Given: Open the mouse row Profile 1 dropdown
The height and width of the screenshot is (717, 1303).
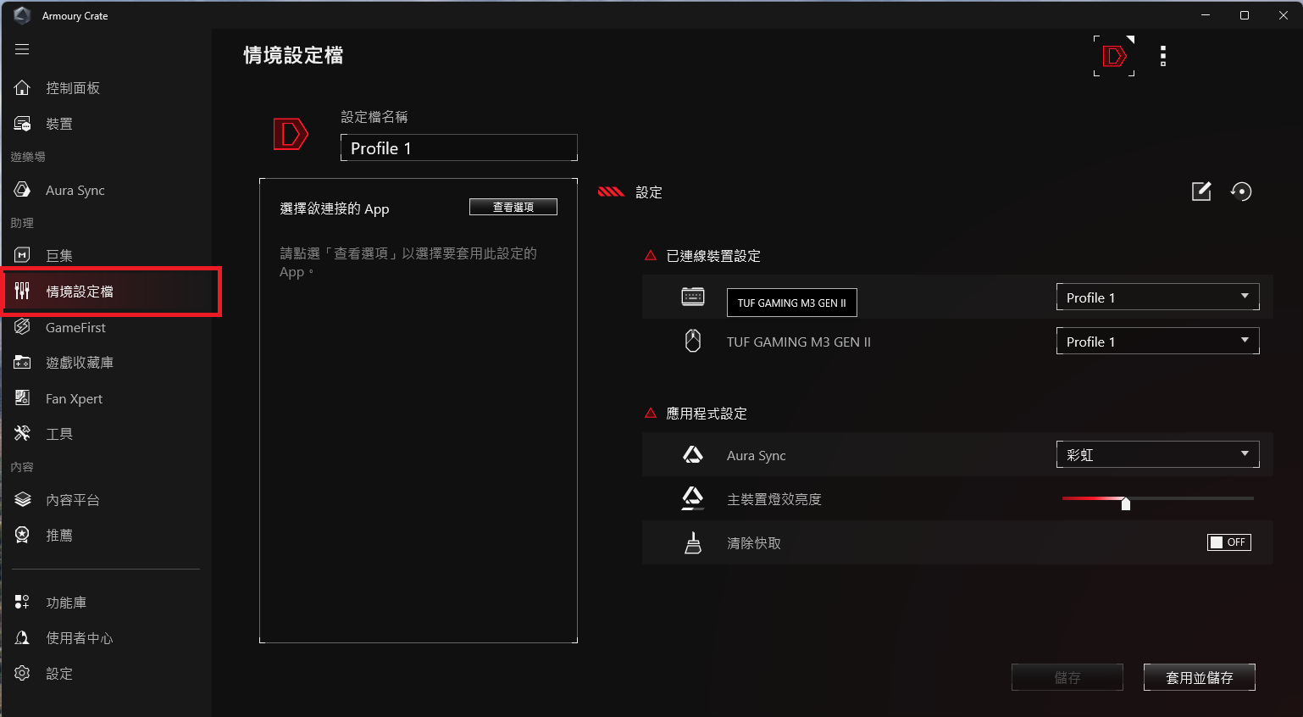Looking at the screenshot, I should pyautogui.click(x=1157, y=342).
